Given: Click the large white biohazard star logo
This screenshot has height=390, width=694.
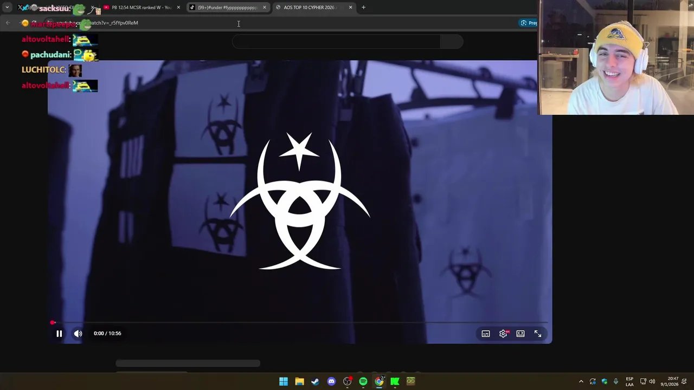Looking at the screenshot, I should [x=299, y=200].
